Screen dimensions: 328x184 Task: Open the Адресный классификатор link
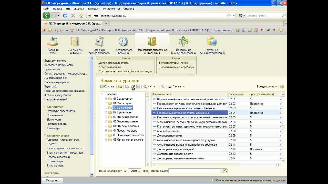pyautogui.click(x=63, y=140)
